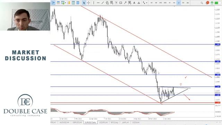Select the trendline drawing tool
Viewport: 222px width, 125px height.
(103, 3)
